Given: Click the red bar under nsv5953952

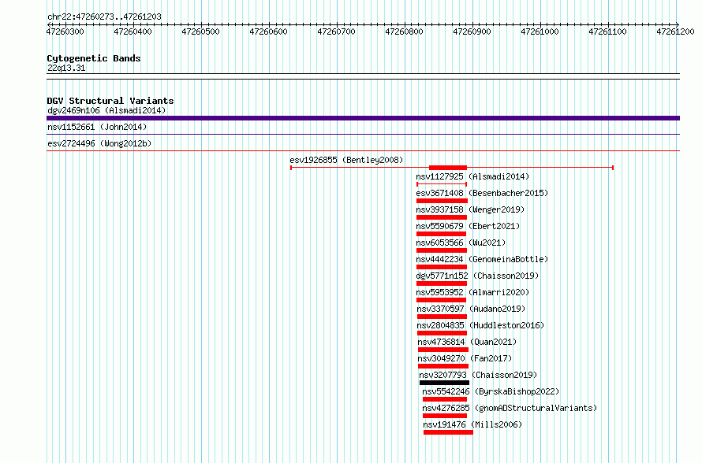Looking at the screenshot, I should point(442,300).
